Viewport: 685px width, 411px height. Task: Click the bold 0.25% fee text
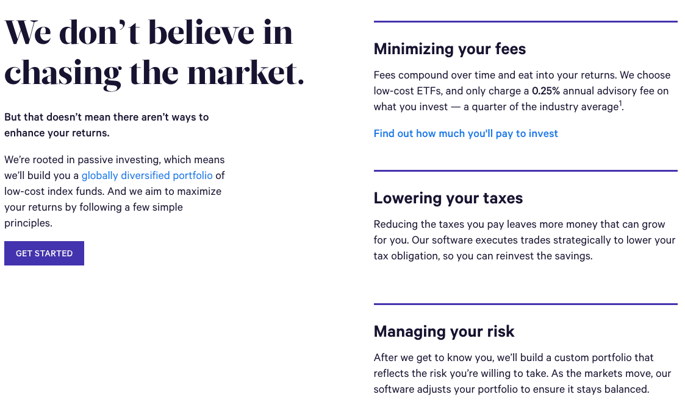click(546, 91)
